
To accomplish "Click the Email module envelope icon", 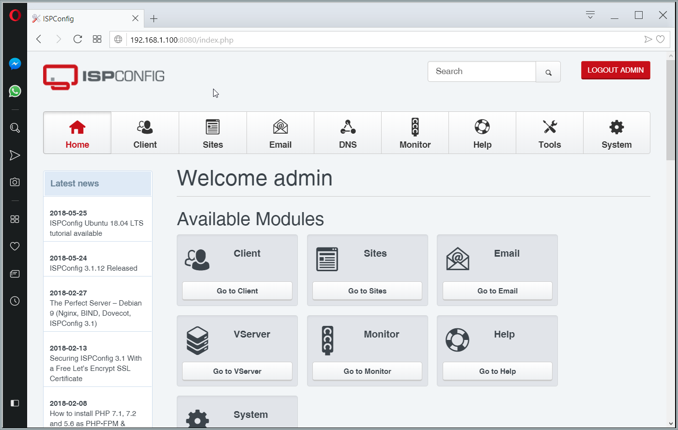I will (458, 259).
